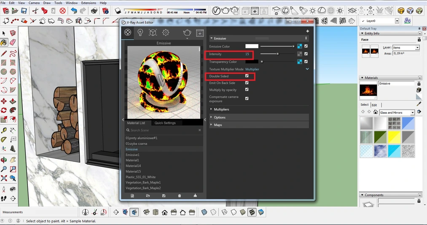Click the Intensity value field showing 15
427x225 pixels.
[247, 54]
